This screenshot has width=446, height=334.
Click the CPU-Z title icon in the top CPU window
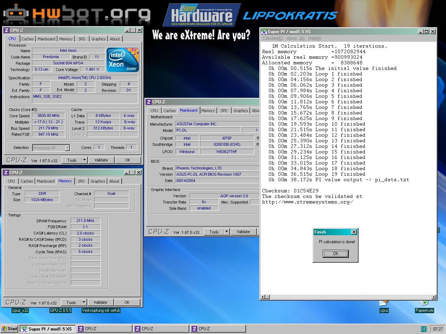6,30
